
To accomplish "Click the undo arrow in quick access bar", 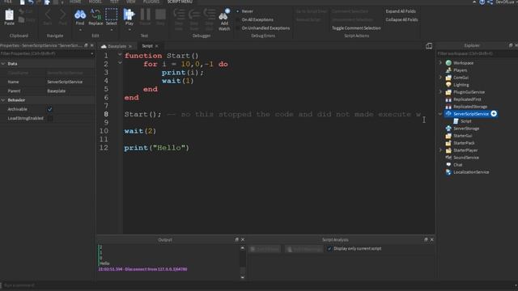I will [31, 2].
